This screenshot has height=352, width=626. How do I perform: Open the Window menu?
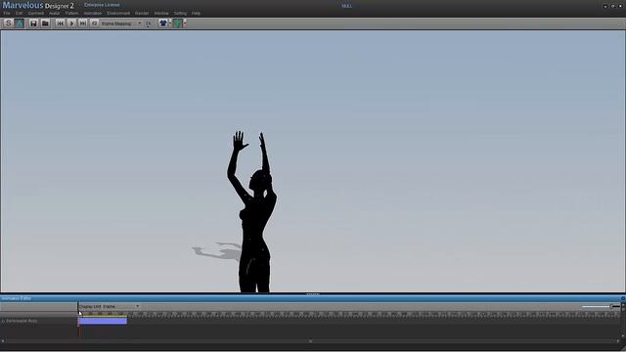click(161, 13)
